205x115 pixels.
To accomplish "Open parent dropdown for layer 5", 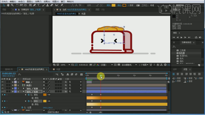I will (x=75, y=82).
